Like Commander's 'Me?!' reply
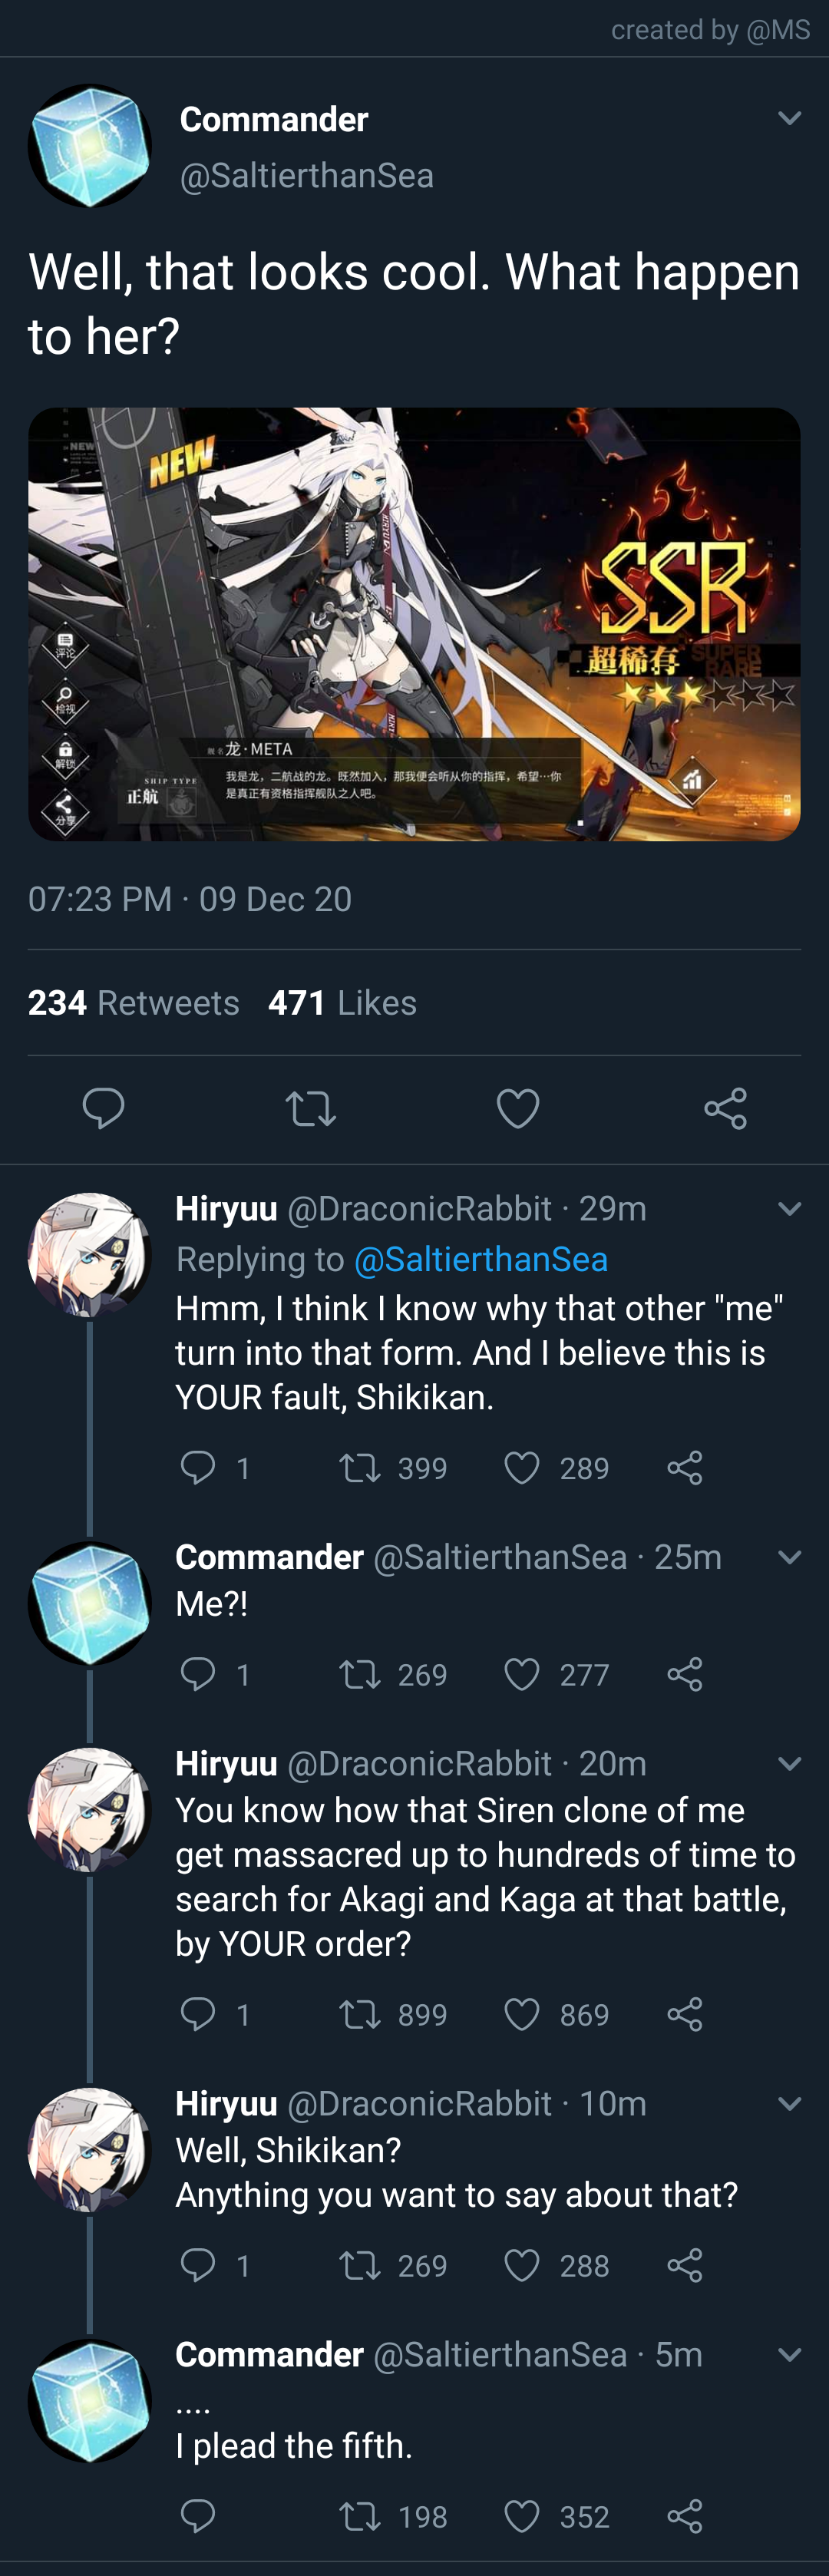Image resolution: width=829 pixels, height=2576 pixels. [522, 1674]
